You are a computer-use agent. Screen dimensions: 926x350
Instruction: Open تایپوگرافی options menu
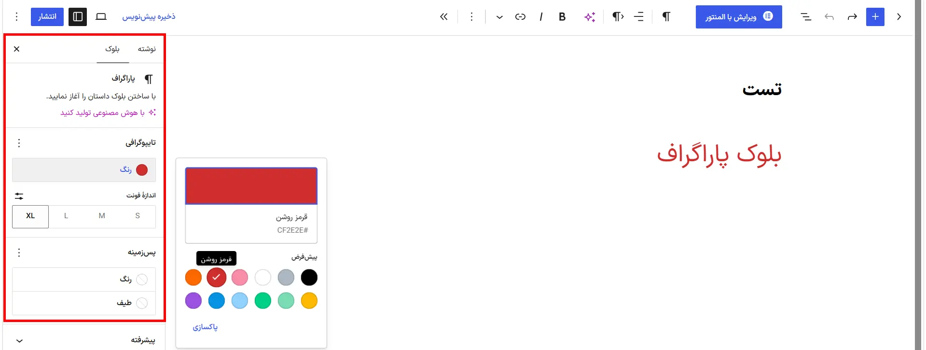[x=19, y=143]
